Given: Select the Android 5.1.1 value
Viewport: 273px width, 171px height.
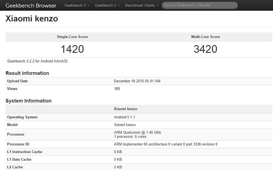Looking at the screenshot, I should pos(125,117).
